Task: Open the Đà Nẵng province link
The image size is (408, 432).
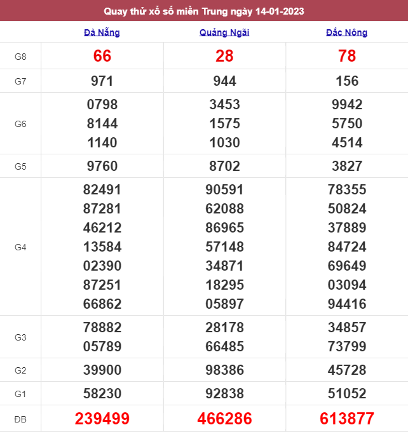Action: tap(102, 32)
